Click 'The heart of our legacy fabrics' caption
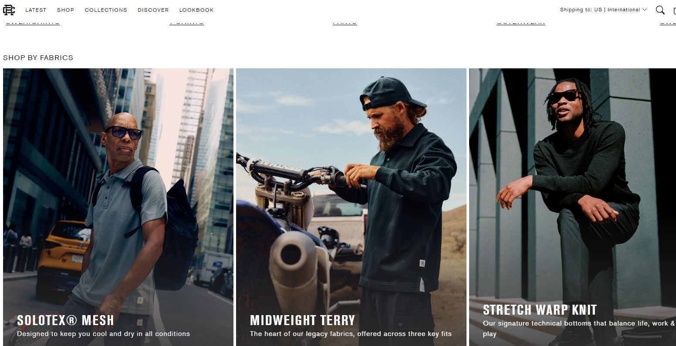 click(x=351, y=334)
